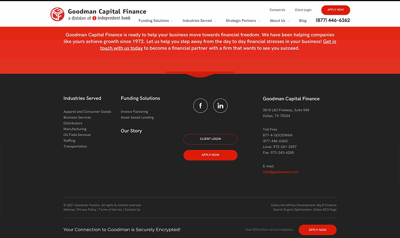
Task: Open Invoice Factoring footer link
Action: (134, 111)
